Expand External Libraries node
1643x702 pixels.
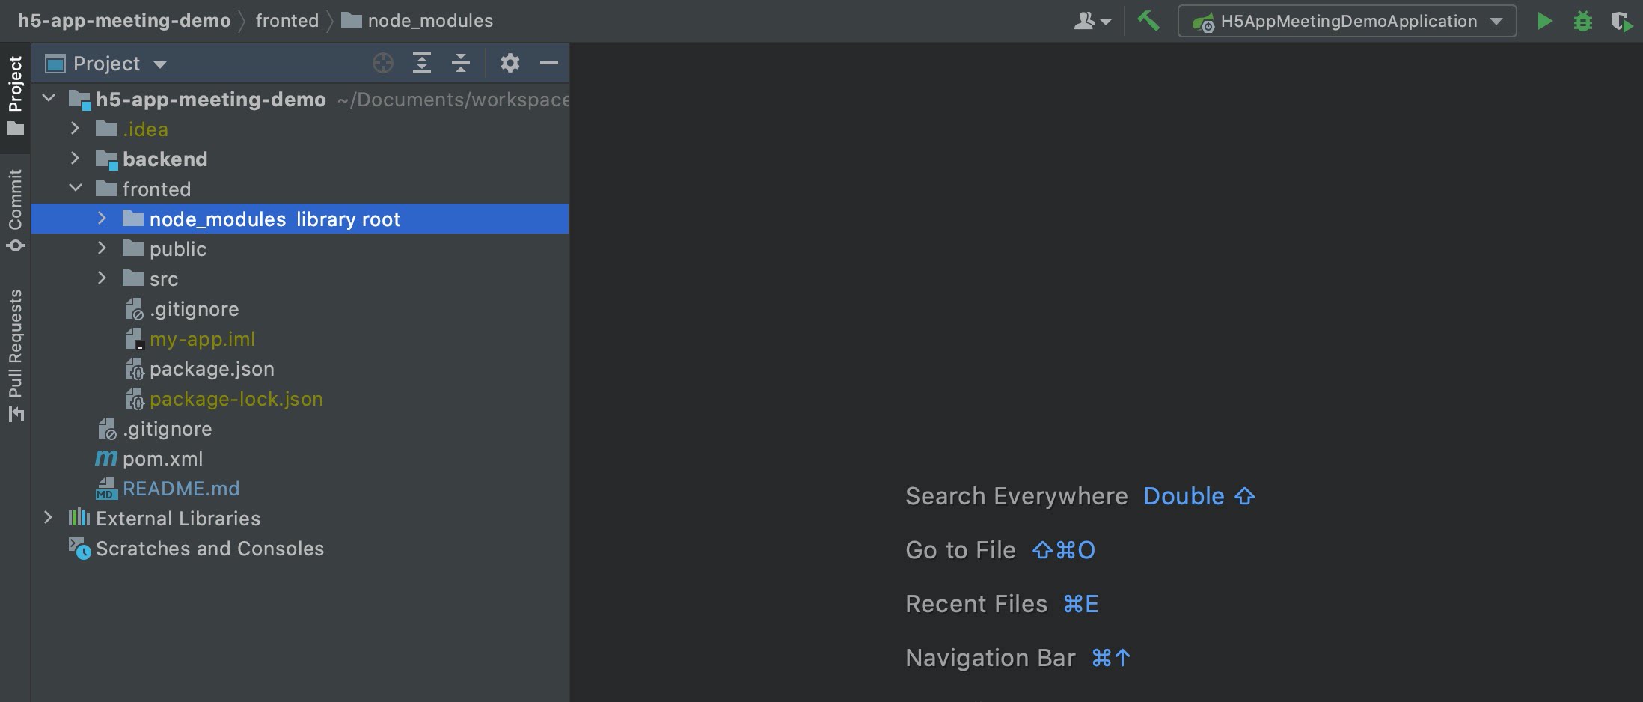(48, 518)
